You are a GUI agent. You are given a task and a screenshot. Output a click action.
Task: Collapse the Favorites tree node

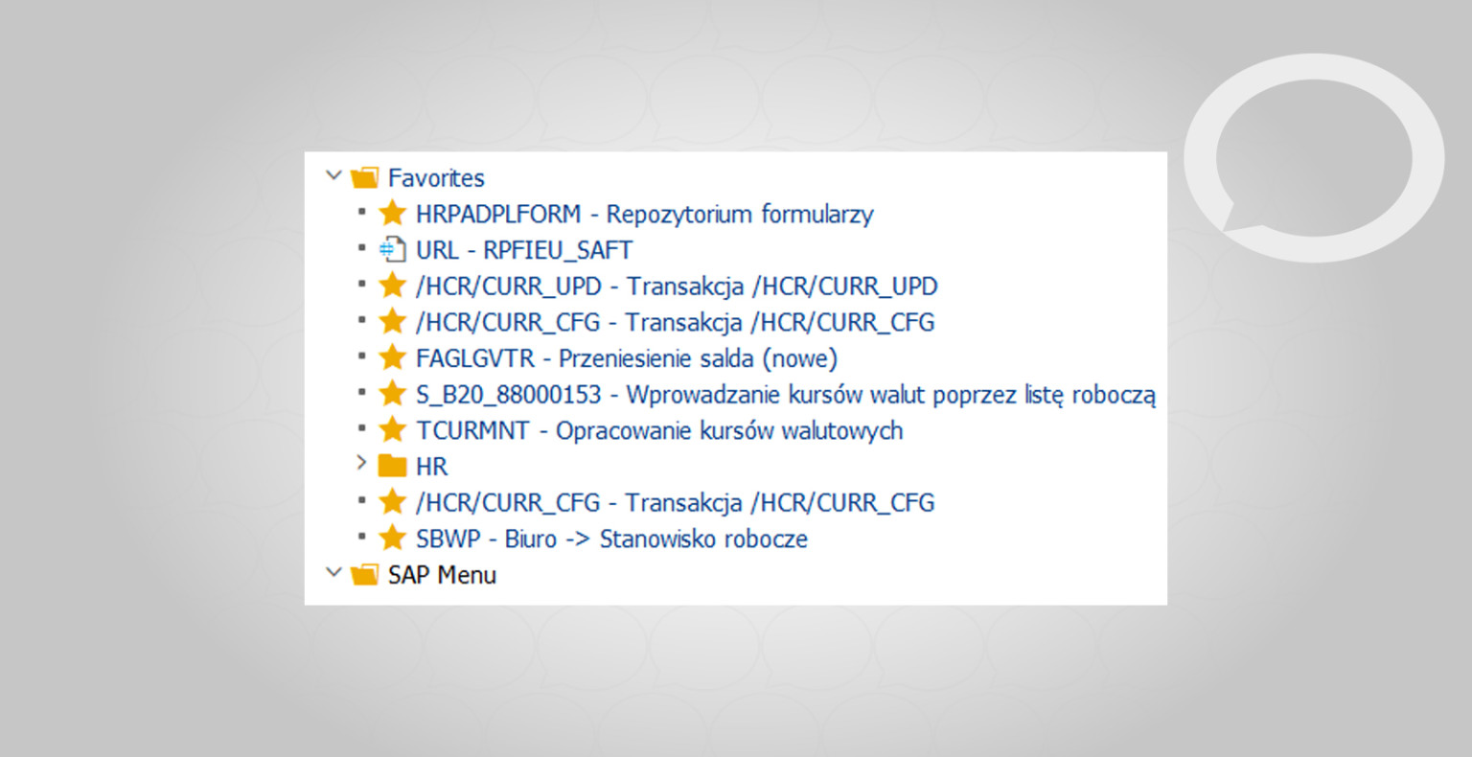pos(333,175)
